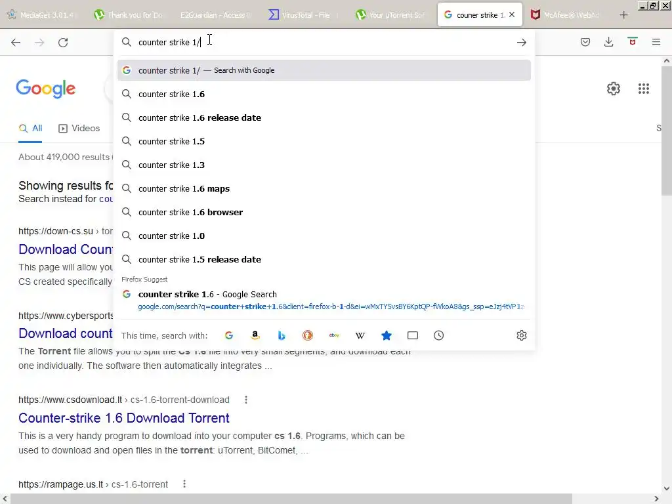
Task: Close the 'couner strike' Google tab
Action: [x=512, y=14]
